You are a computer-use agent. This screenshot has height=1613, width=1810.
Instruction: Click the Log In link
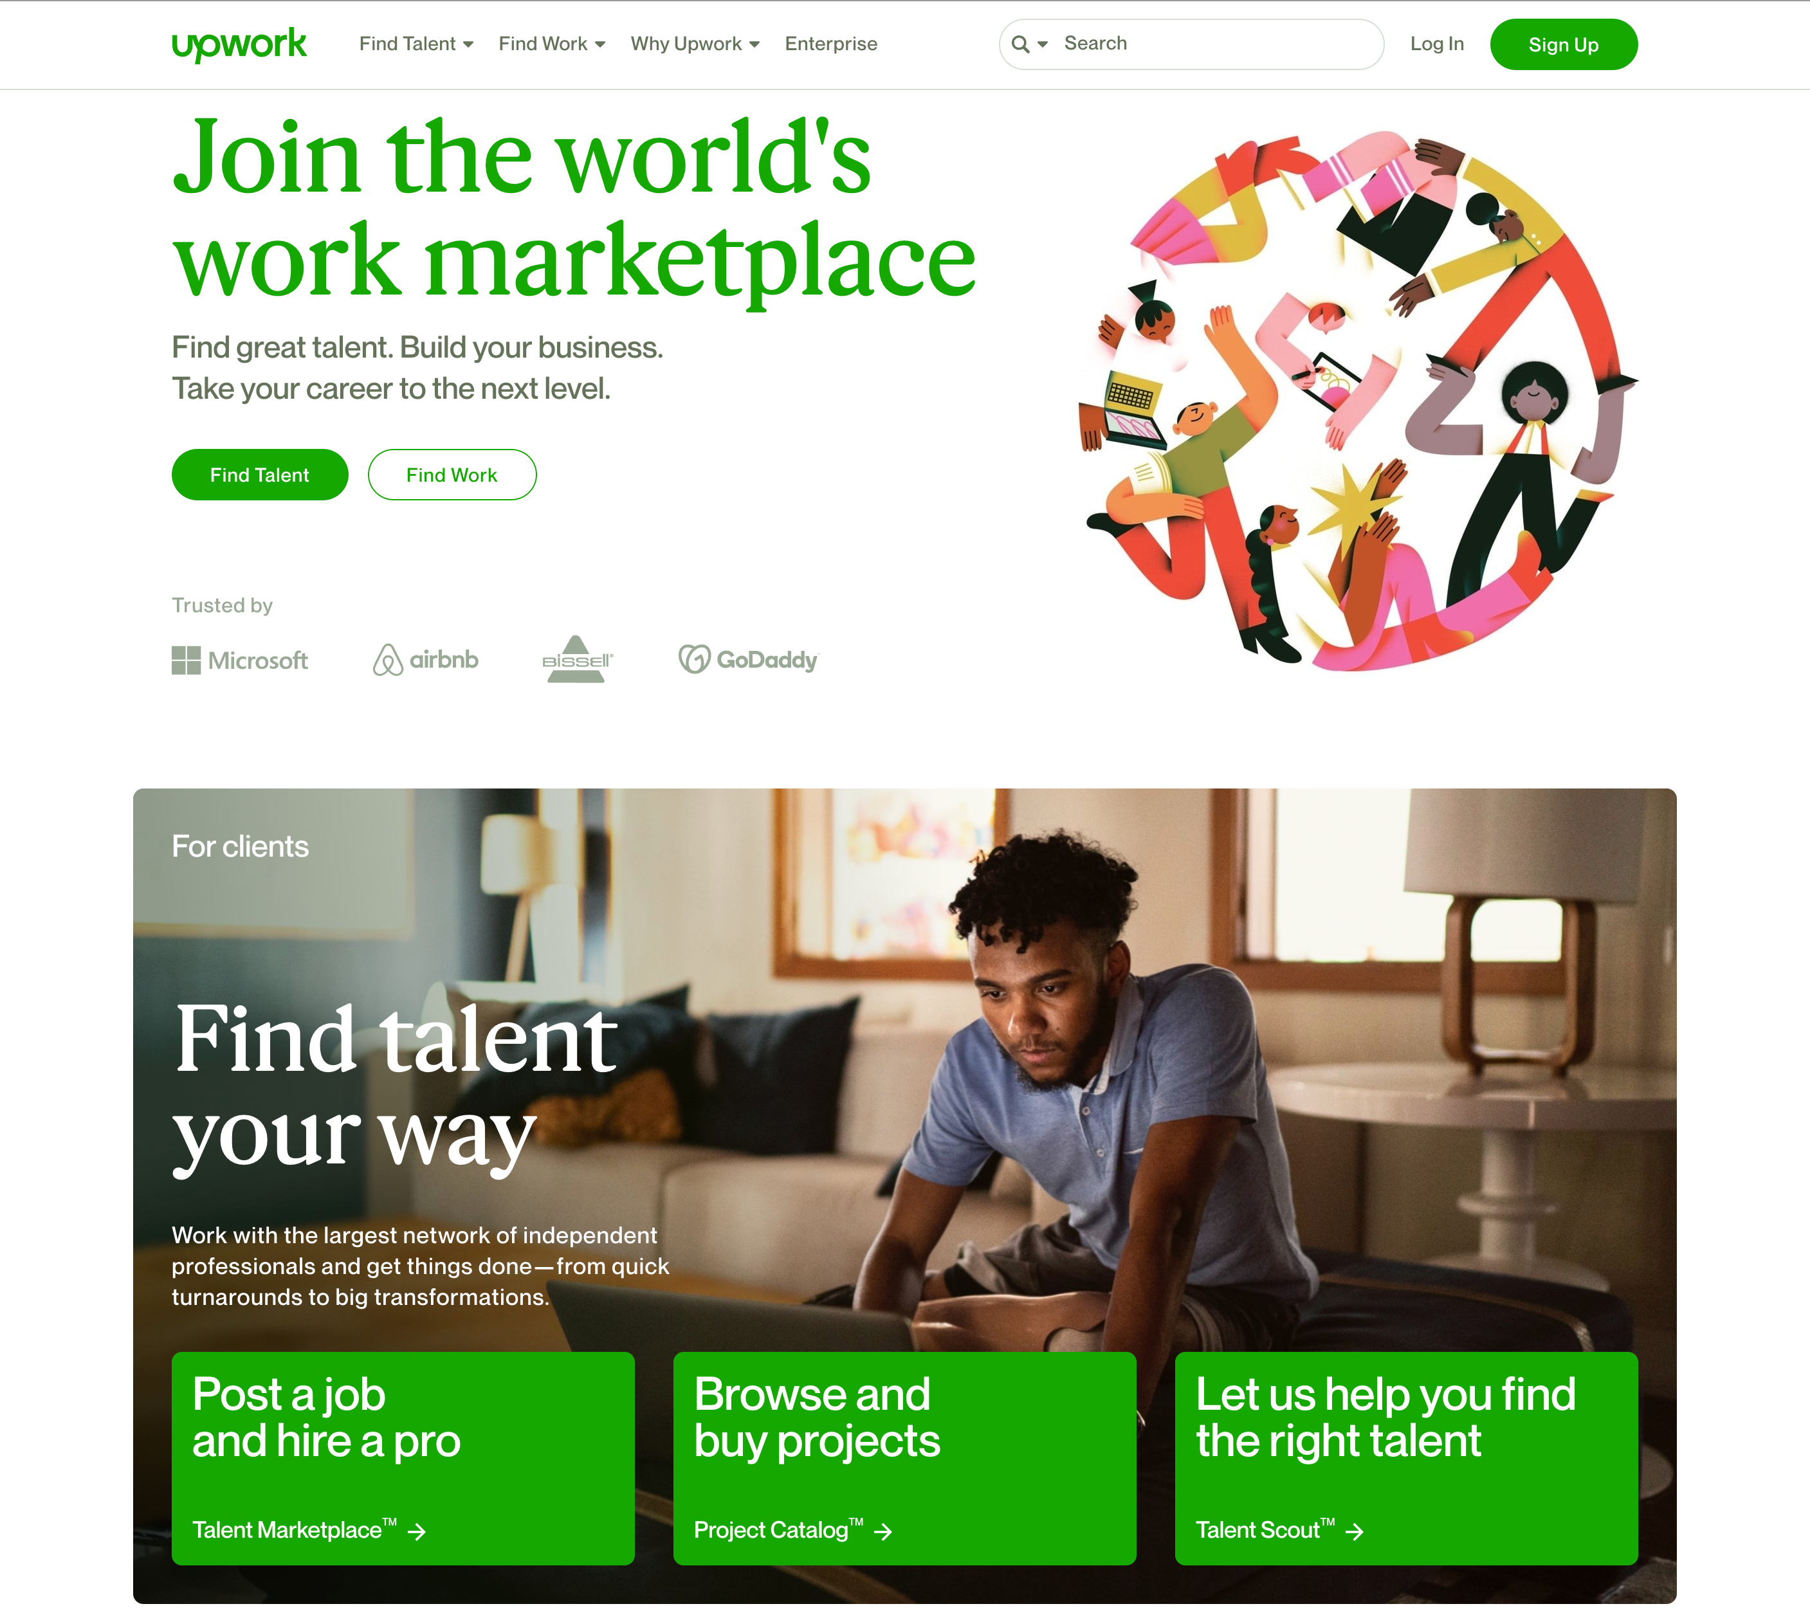(x=1437, y=44)
